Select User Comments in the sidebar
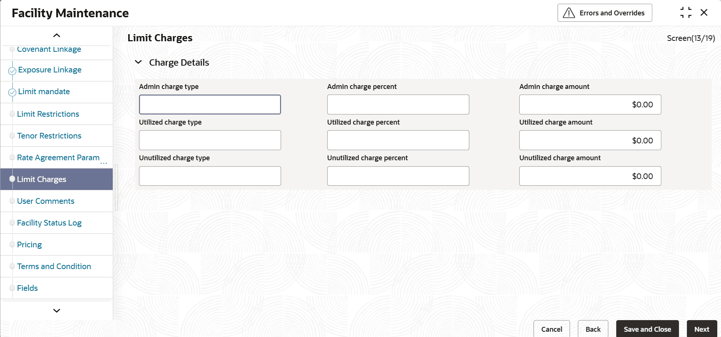Viewport: 721px width, 337px height. point(45,201)
